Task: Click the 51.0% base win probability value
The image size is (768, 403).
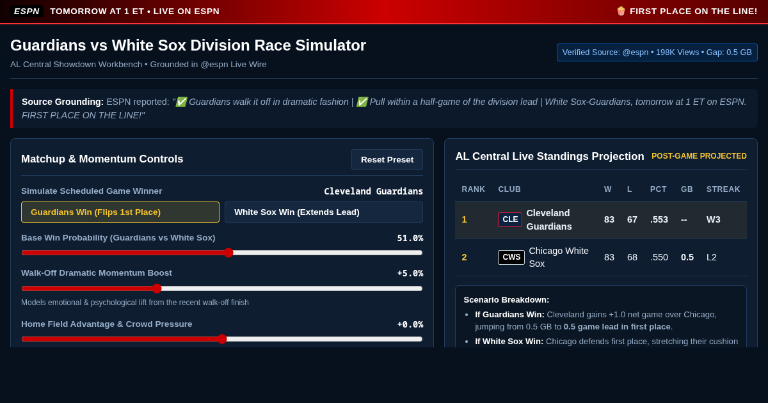Action: 410,238
